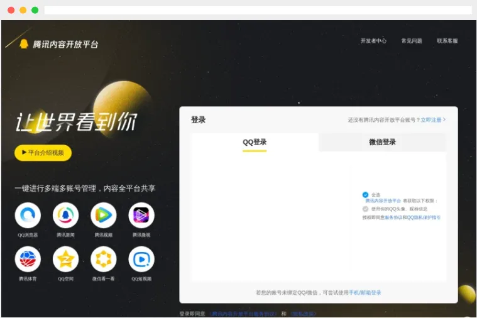Viewport: 477px width, 318px height.
Task: Click the QQ空间 star icon
Action: tap(66, 260)
